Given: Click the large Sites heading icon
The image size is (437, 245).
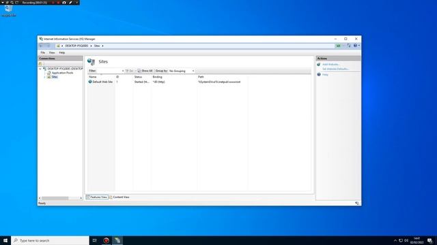Looking at the screenshot, I should (91, 62).
